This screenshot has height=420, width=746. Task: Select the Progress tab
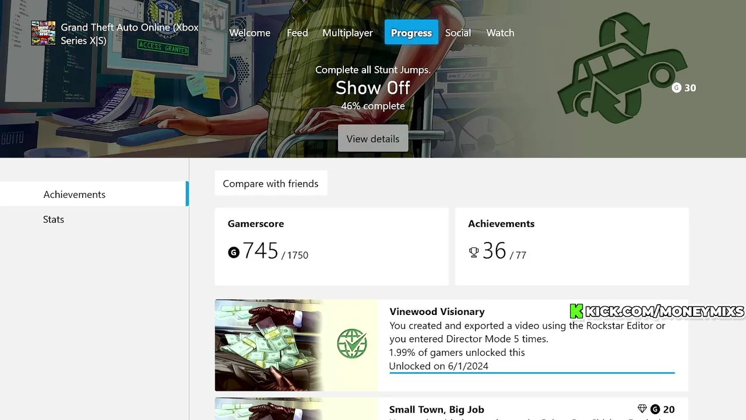(411, 33)
